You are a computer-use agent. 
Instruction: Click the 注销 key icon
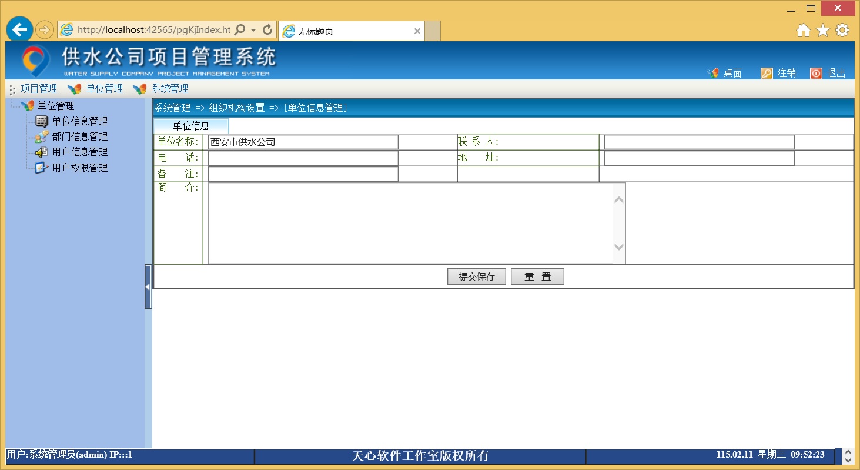(767, 74)
